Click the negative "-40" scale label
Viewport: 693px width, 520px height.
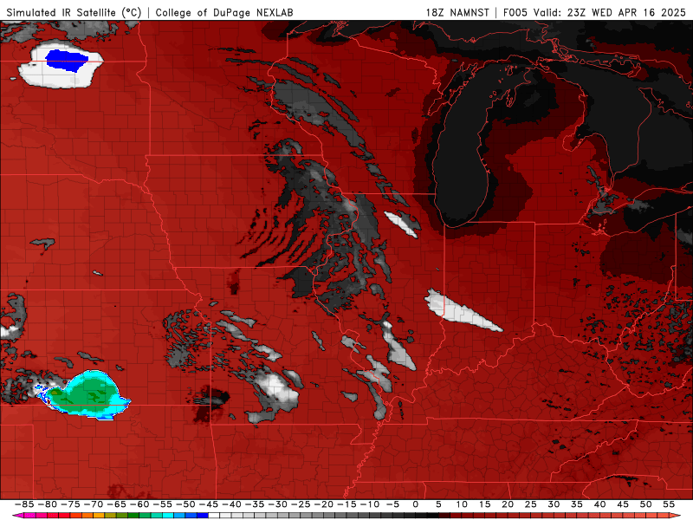[231, 504]
